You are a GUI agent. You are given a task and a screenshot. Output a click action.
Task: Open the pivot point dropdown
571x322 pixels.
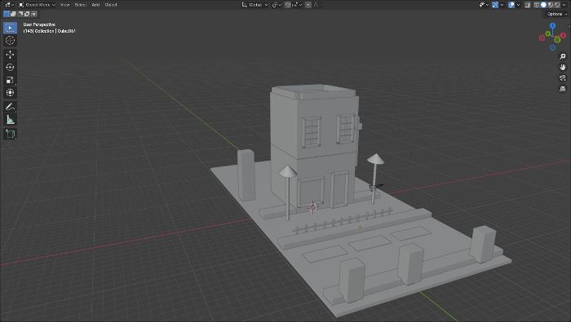click(x=277, y=5)
